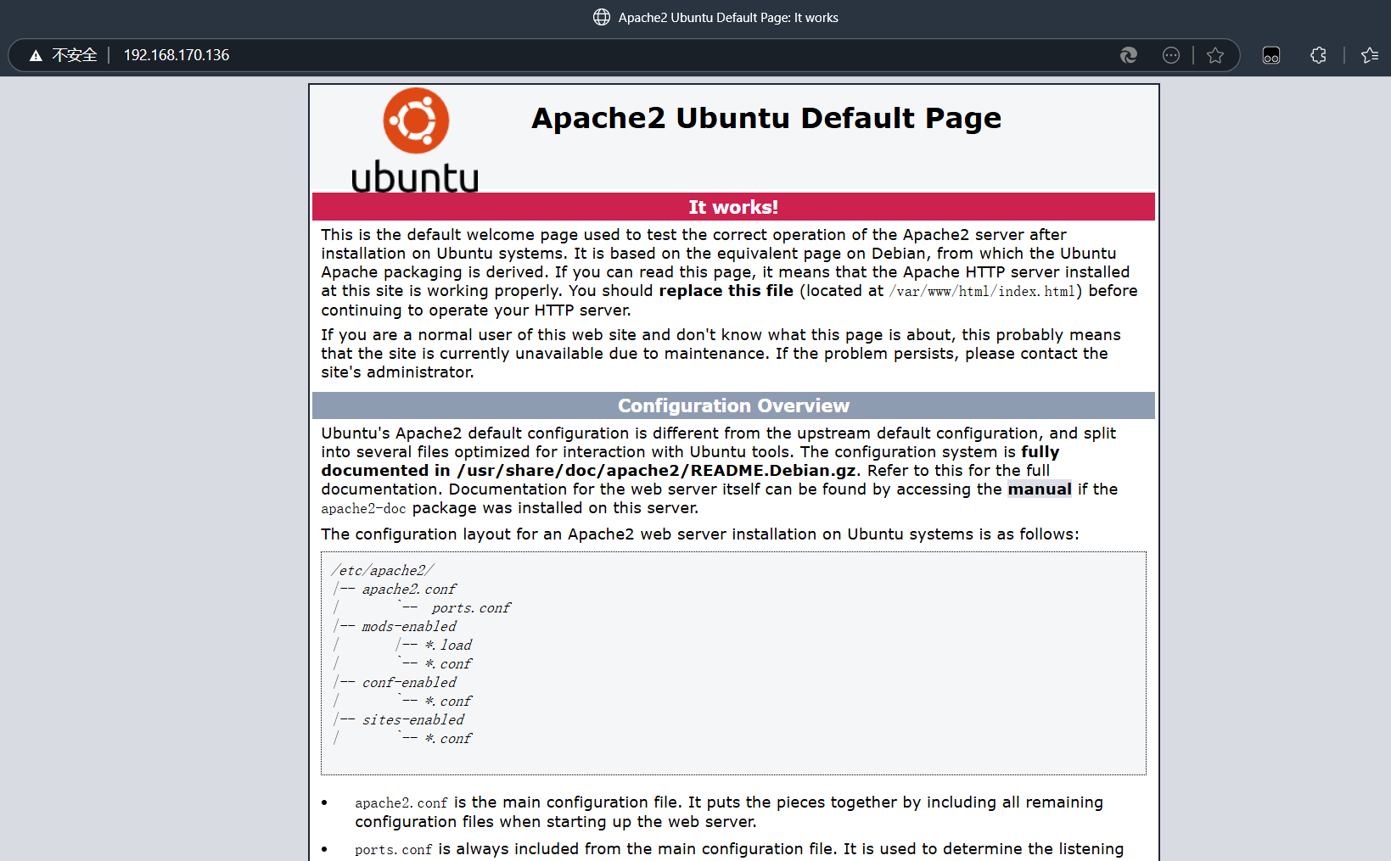Click 'sites-enabled' in the config tree
The image size is (1391, 861).
point(413,719)
